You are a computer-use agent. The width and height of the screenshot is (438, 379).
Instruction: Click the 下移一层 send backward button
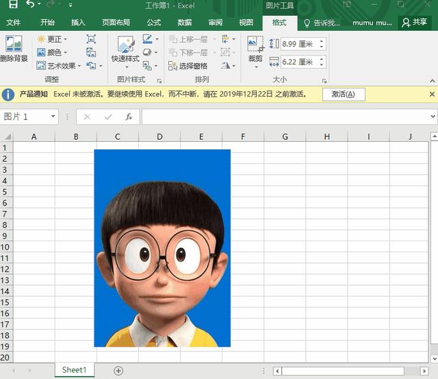188,52
